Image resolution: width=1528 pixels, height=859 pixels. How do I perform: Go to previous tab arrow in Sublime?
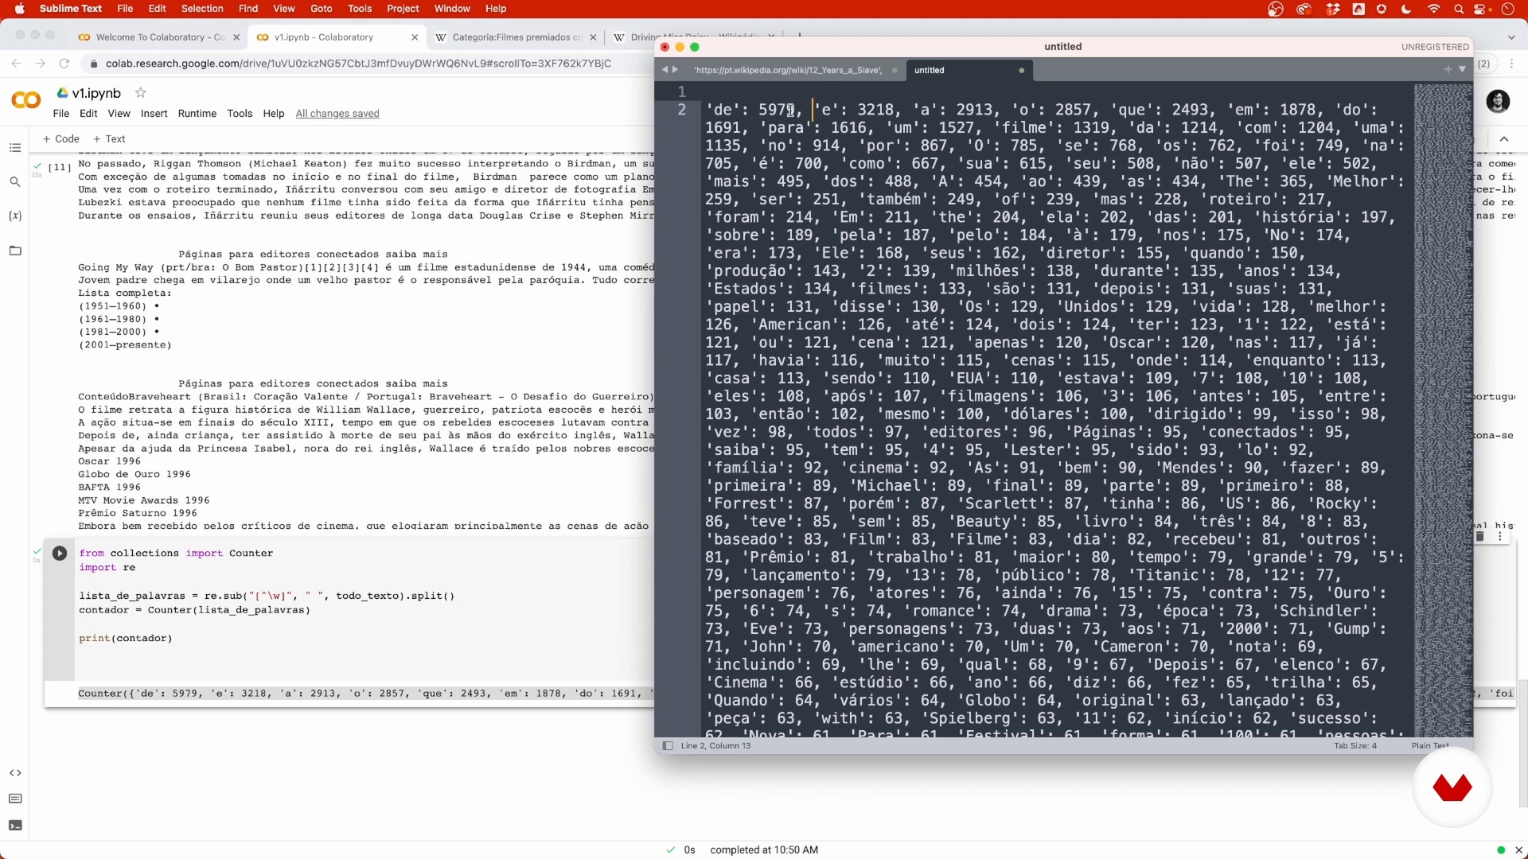pyautogui.click(x=665, y=70)
